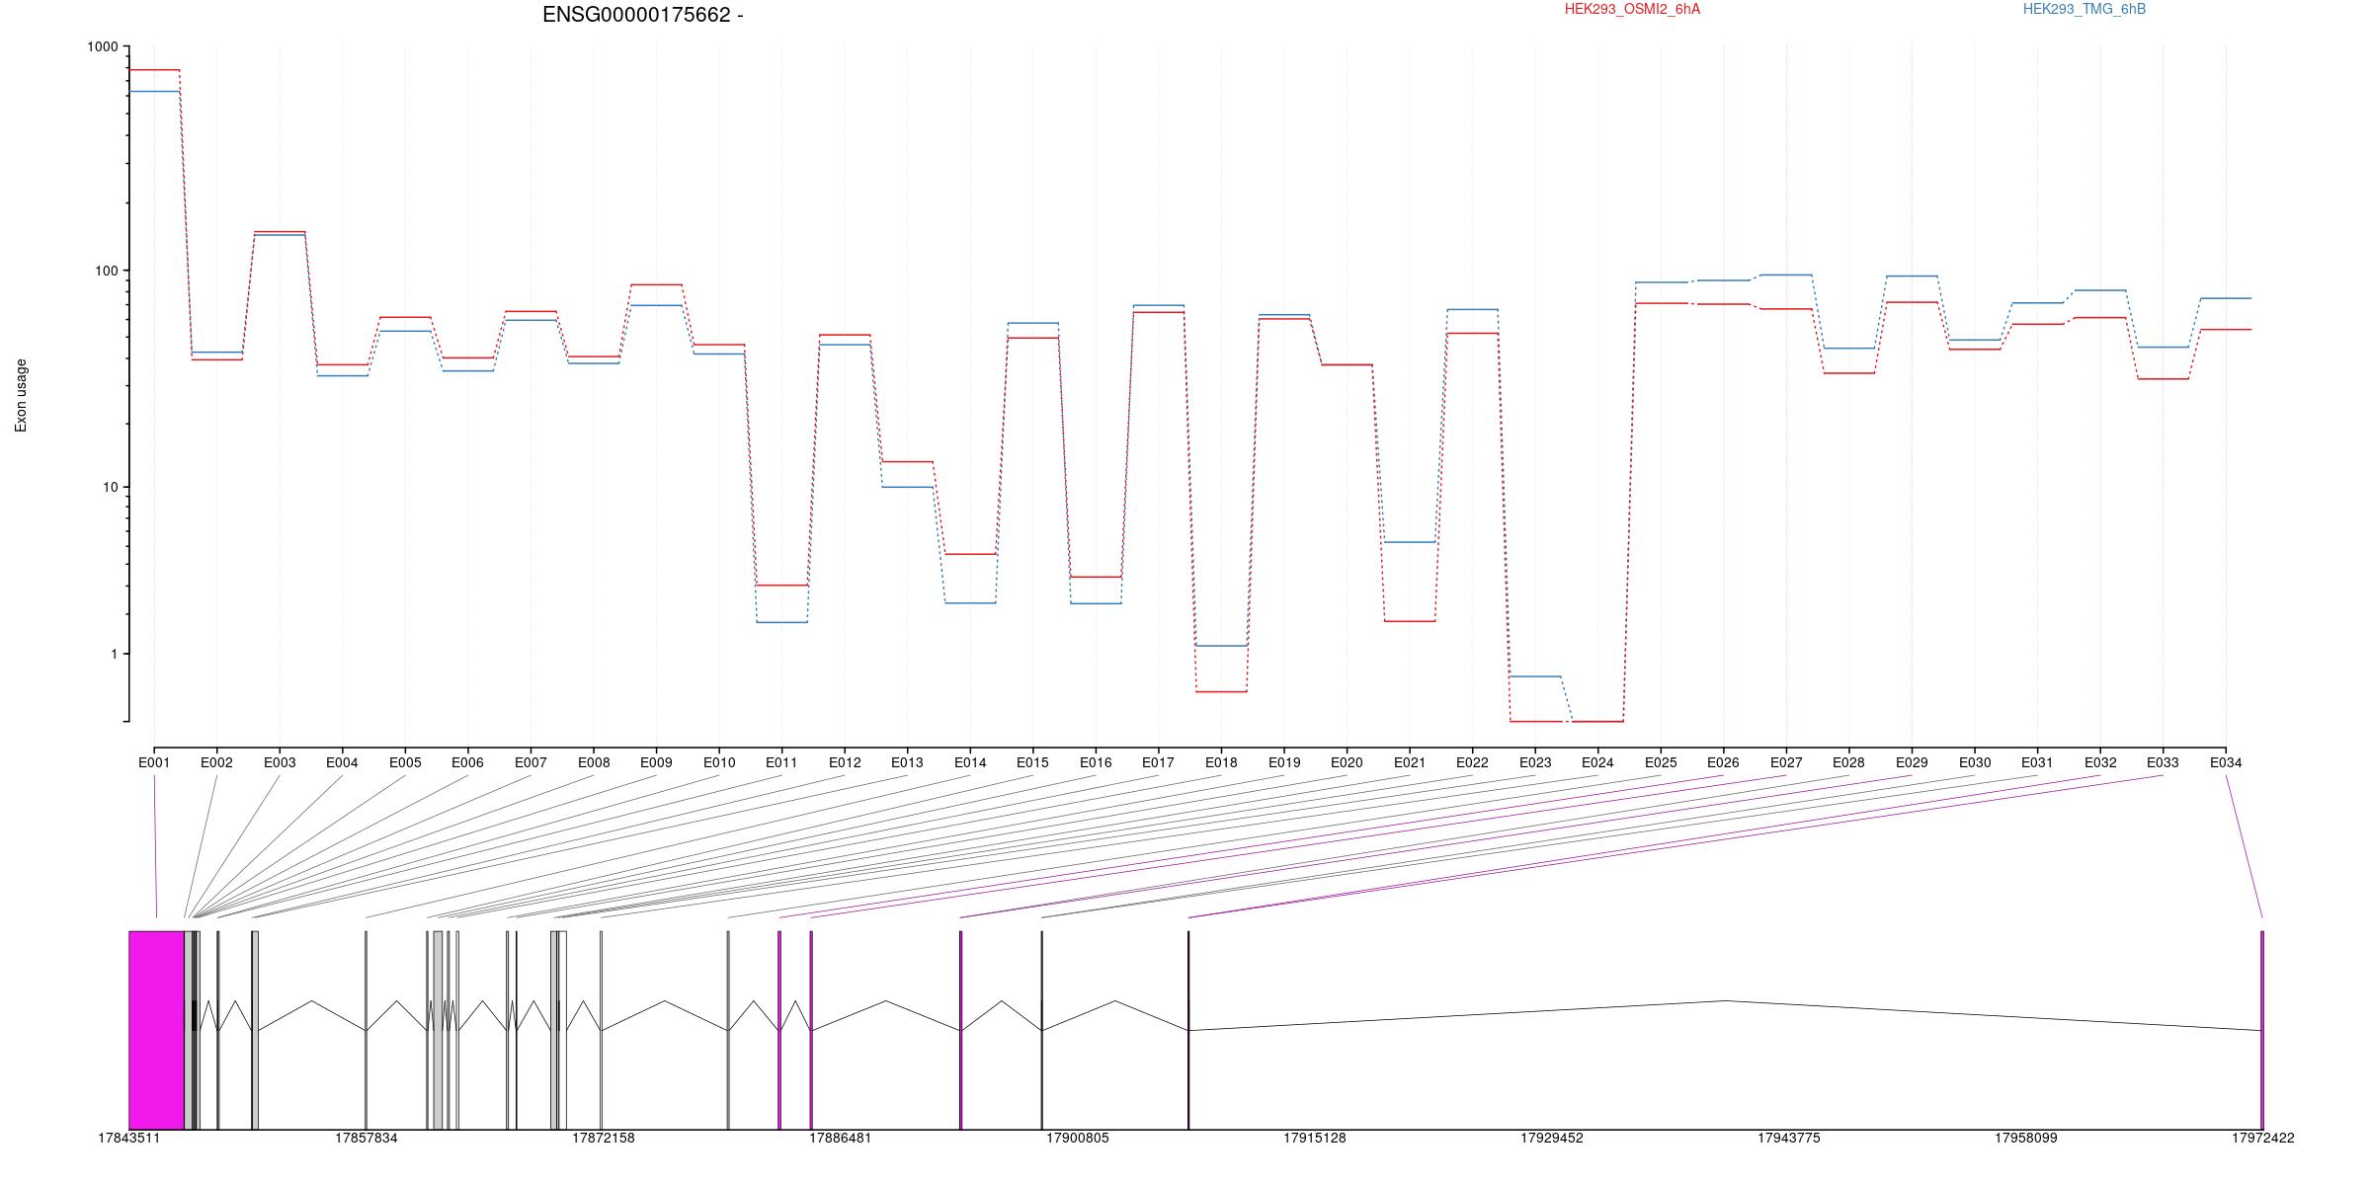Select exon label E034
Viewport: 2371px width, 1185px height.
click(2226, 762)
